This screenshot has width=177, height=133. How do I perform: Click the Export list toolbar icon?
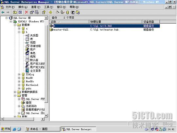pyautogui.click(x=37, y=12)
